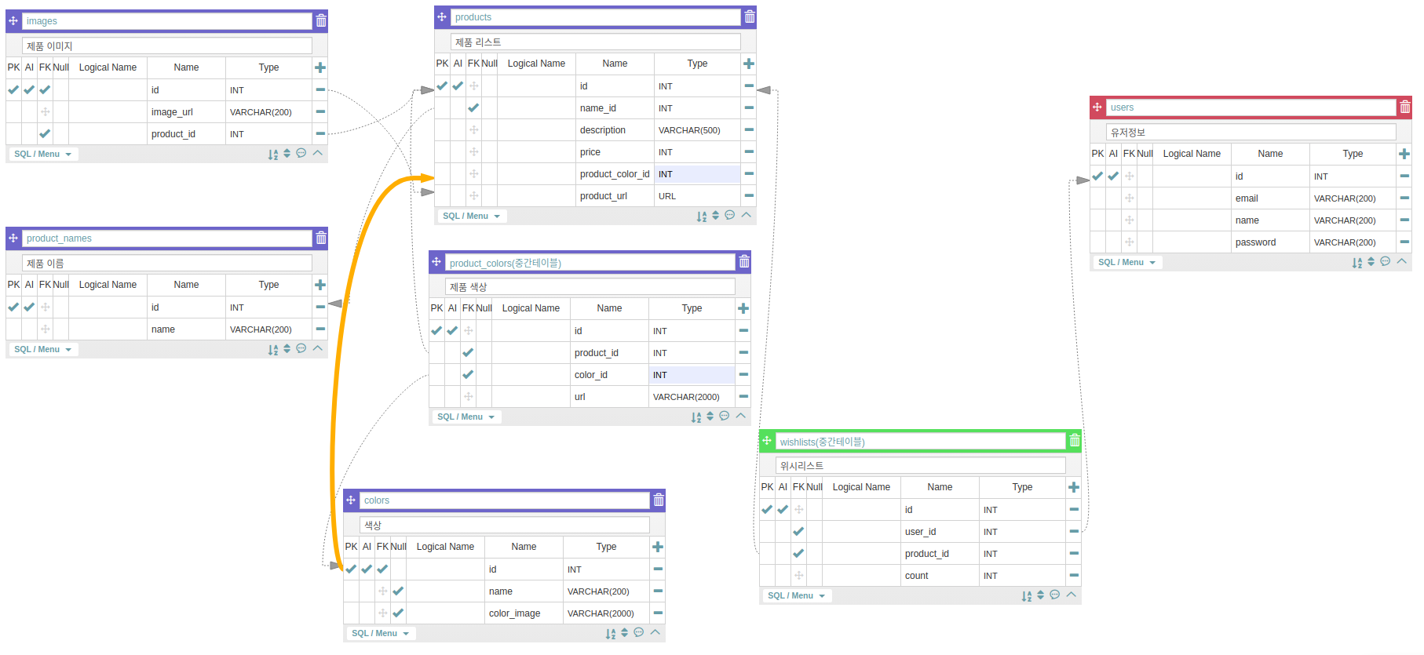
Task: Collapse the product_colors table using chevron
Action: pos(740,417)
